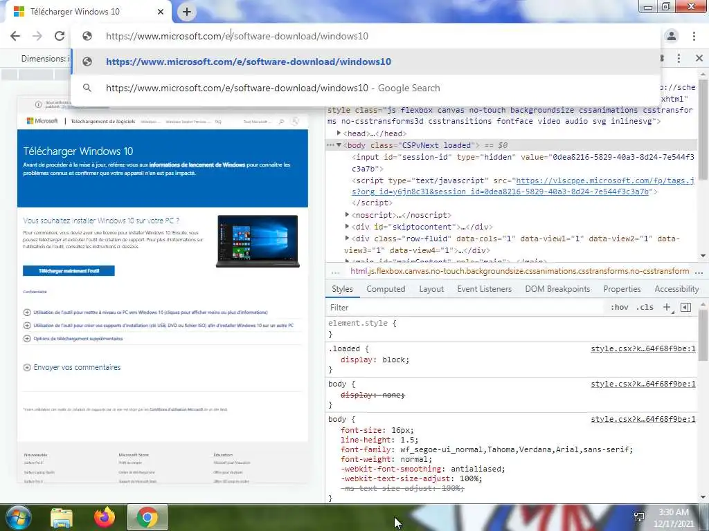Image resolution: width=709 pixels, height=531 pixels.
Task: Open the Event Listeners tab
Action: point(484,289)
